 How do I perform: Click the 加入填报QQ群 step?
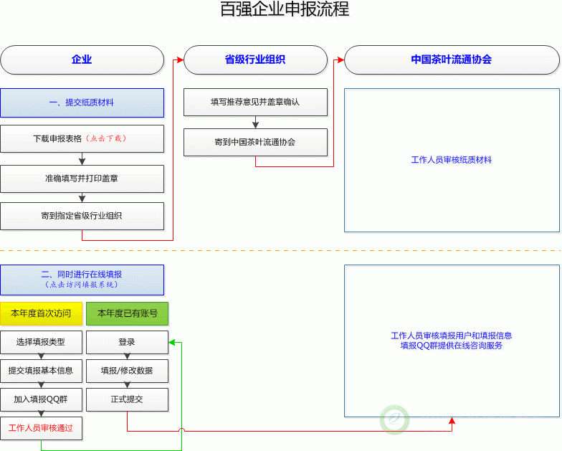[x=41, y=399]
